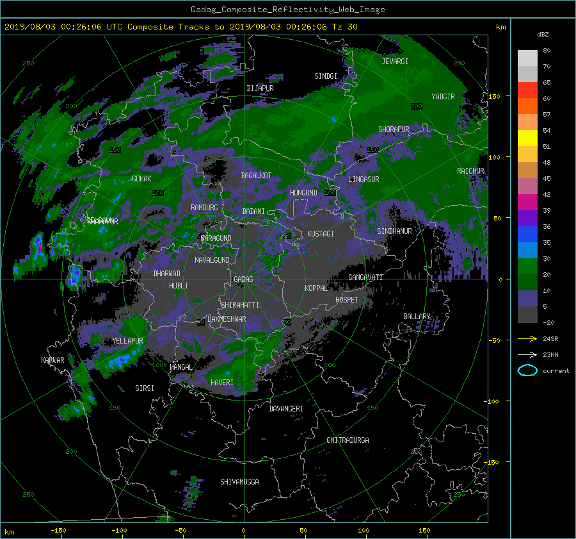Click the SINDGI city label
The image size is (576, 539).
click(326, 76)
